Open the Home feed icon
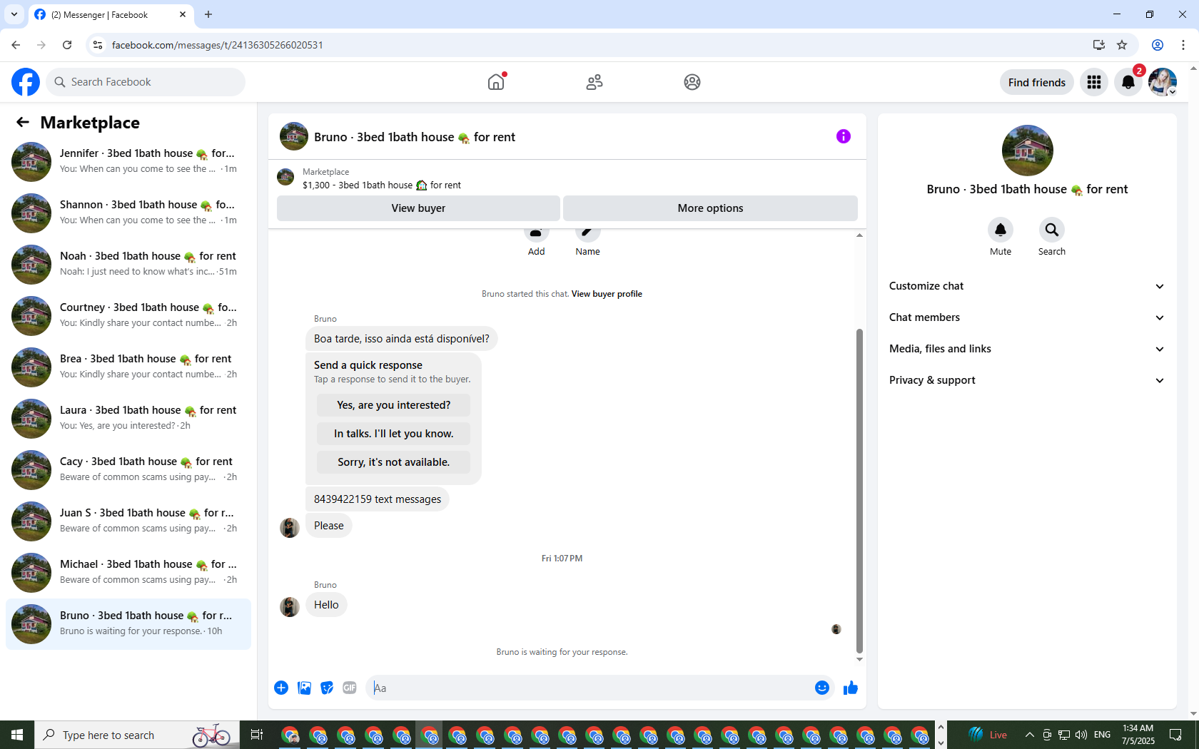 [496, 82]
